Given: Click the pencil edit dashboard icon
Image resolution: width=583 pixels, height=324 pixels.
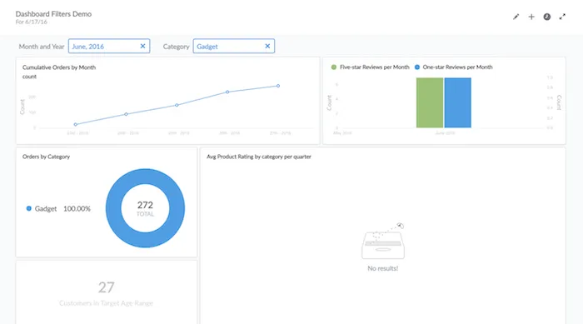Looking at the screenshot, I should click(x=516, y=17).
